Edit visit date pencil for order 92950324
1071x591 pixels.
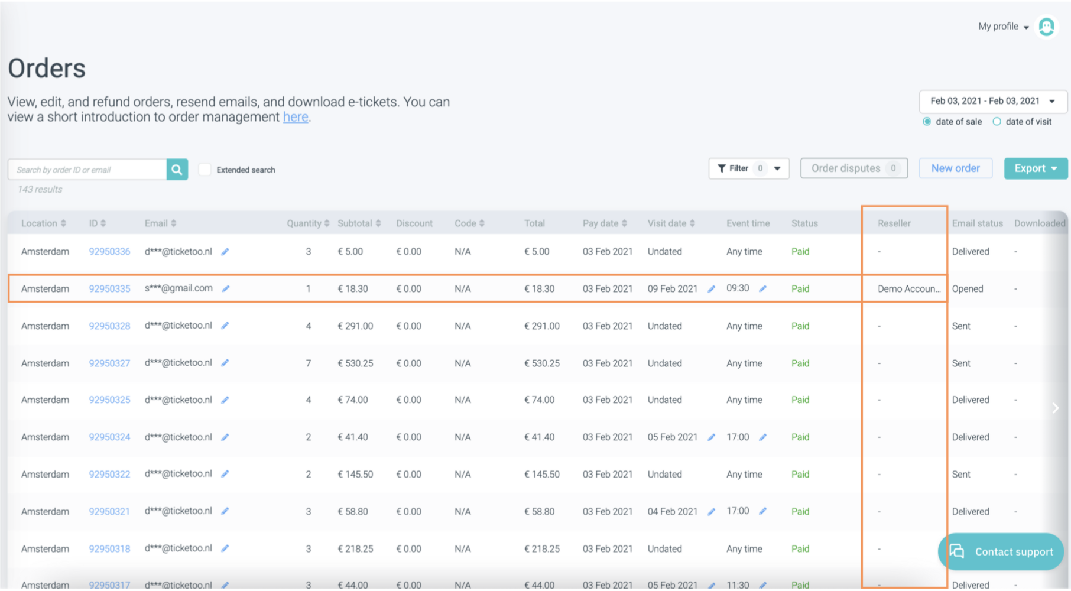pos(712,437)
